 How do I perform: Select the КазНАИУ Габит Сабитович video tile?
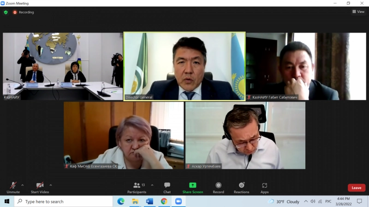coord(306,66)
